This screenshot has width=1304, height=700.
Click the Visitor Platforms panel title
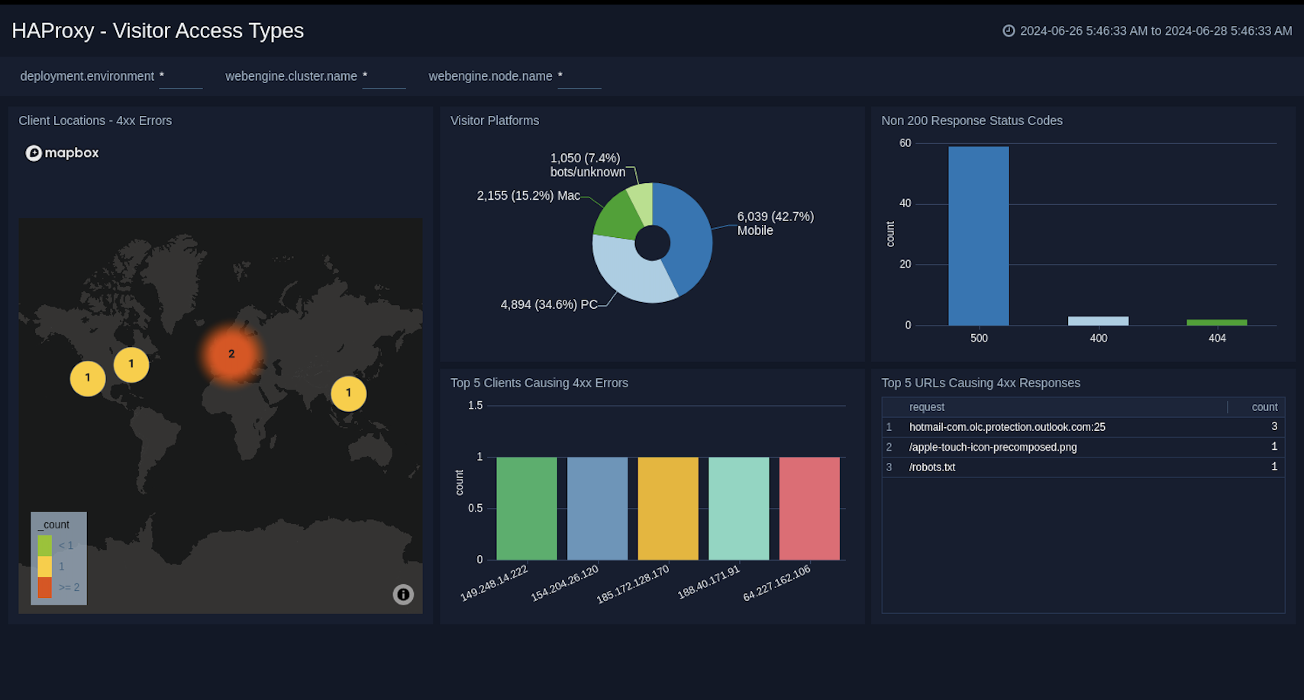click(x=495, y=120)
